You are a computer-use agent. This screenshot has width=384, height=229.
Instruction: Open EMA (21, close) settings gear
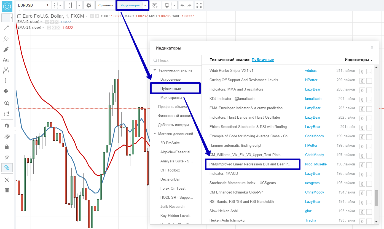pyautogui.click(x=53, y=28)
